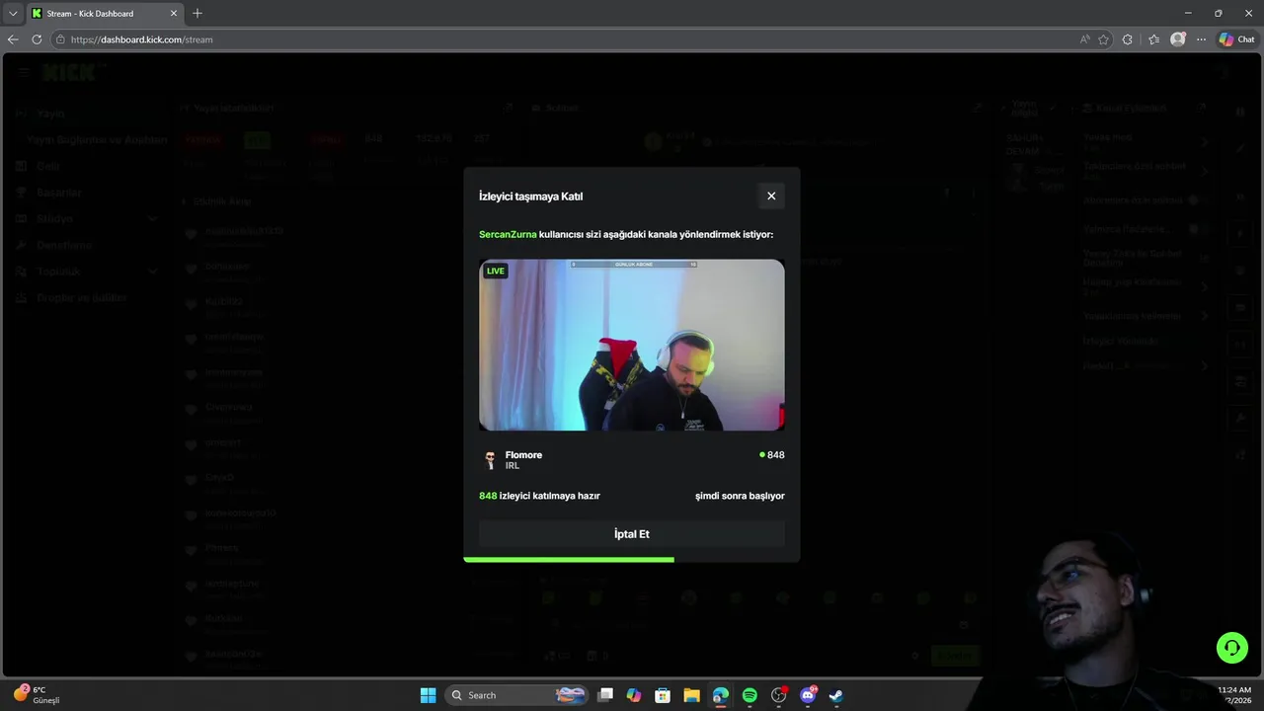Add page to favorites with star icon
Image resolution: width=1264 pixels, height=711 pixels.
point(1103,39)
